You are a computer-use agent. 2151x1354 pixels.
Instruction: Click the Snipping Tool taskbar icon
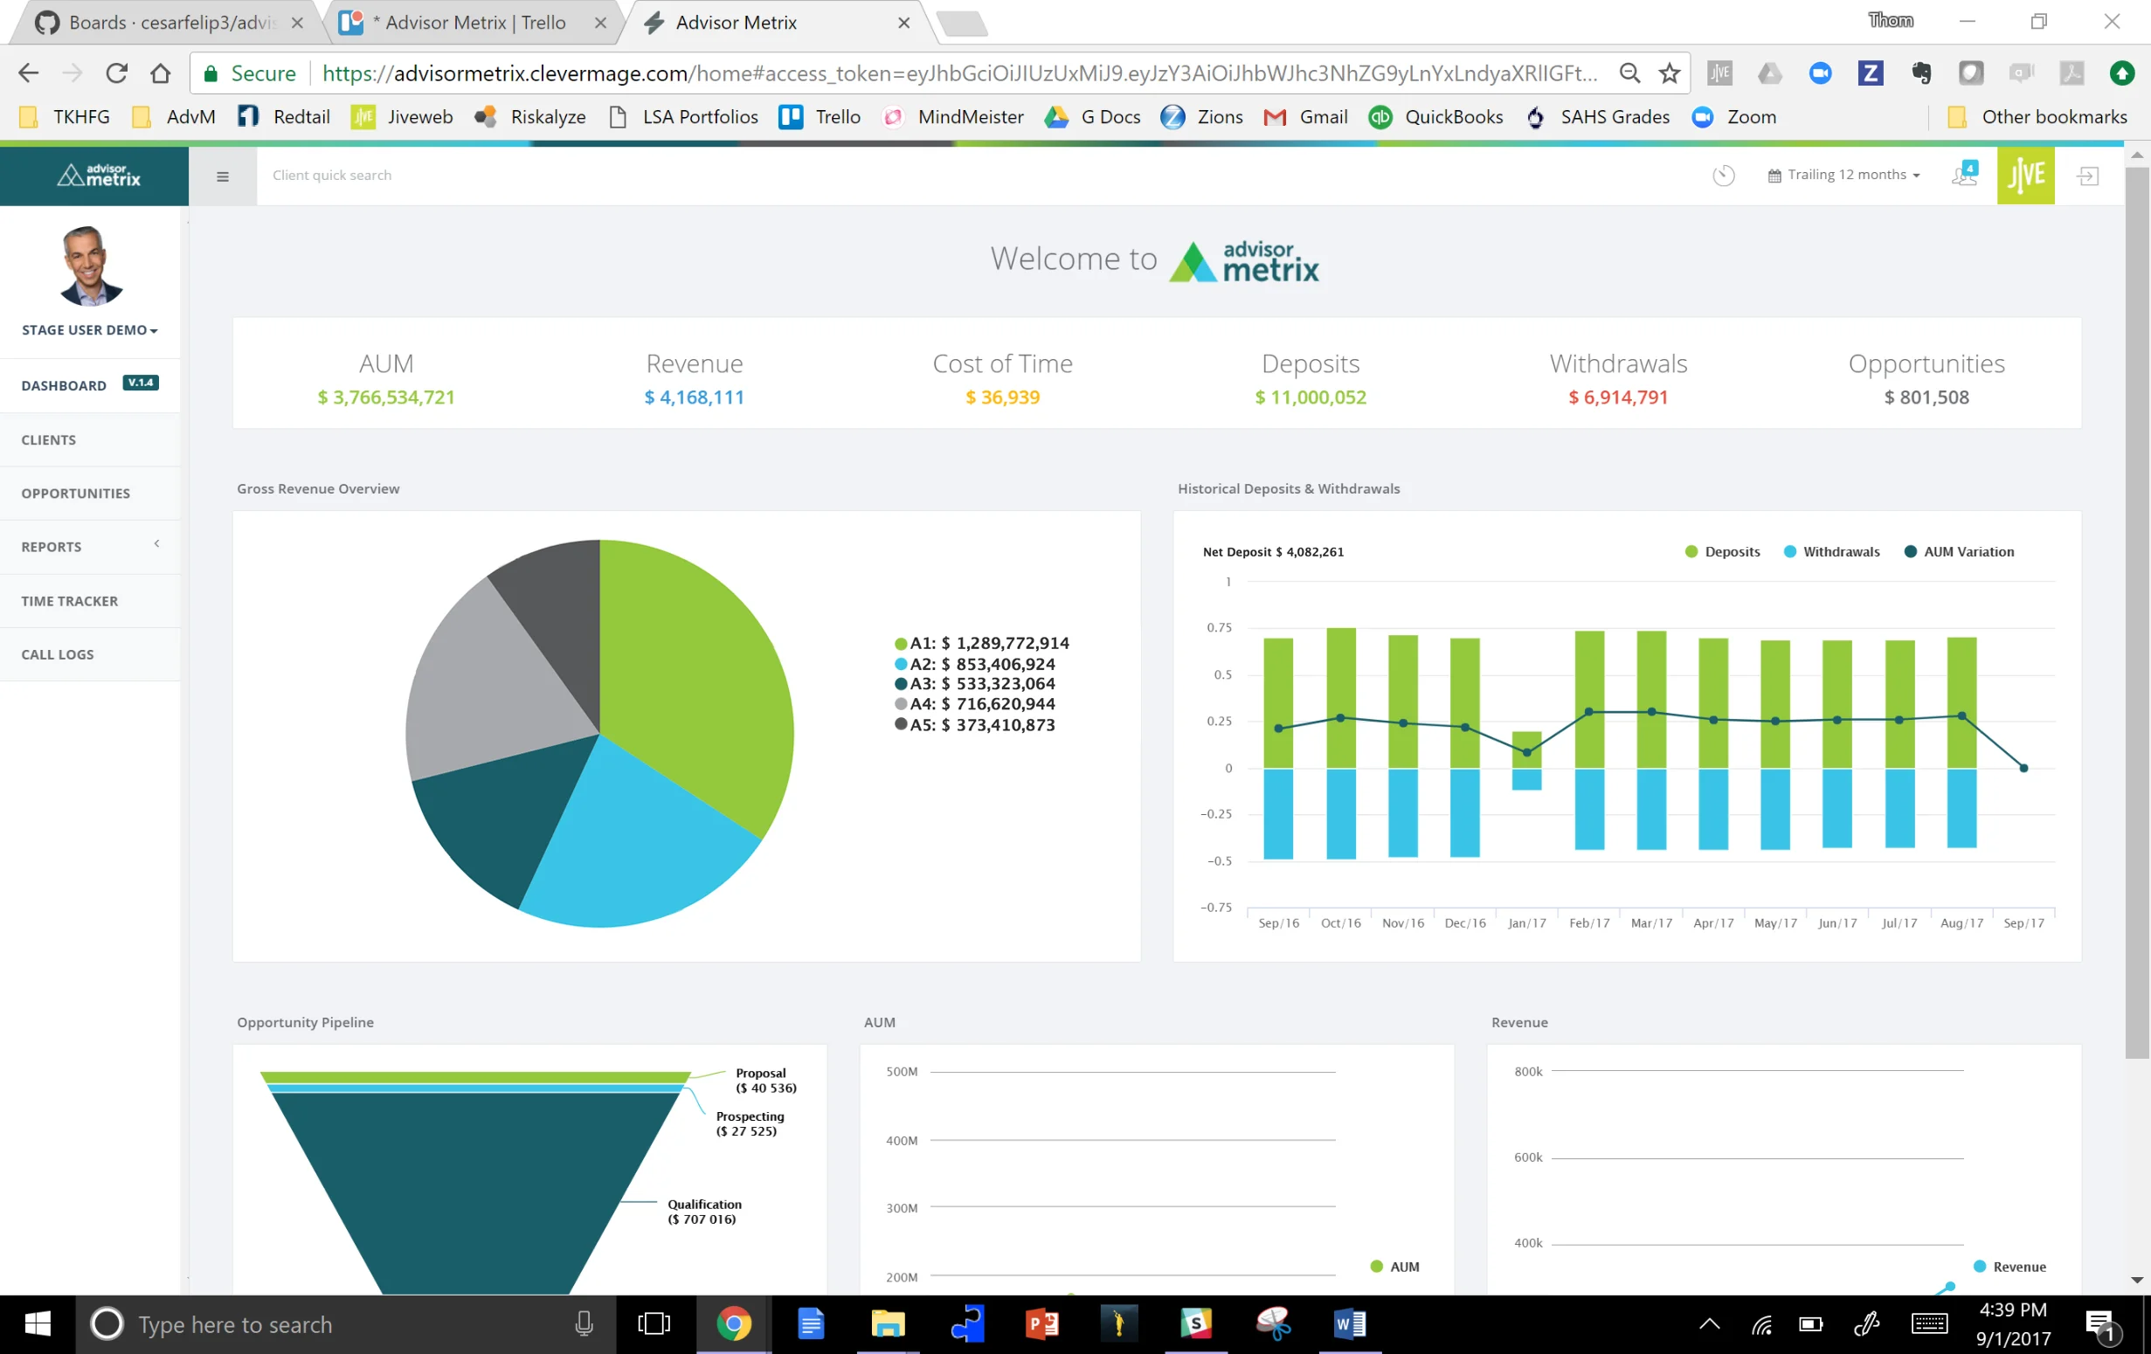click(x=1273, y=1323)
